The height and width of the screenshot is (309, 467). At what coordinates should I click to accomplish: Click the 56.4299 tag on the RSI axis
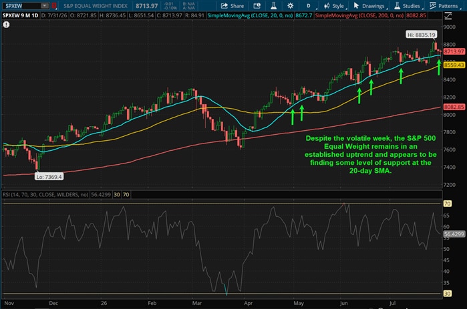click(454, 234)
